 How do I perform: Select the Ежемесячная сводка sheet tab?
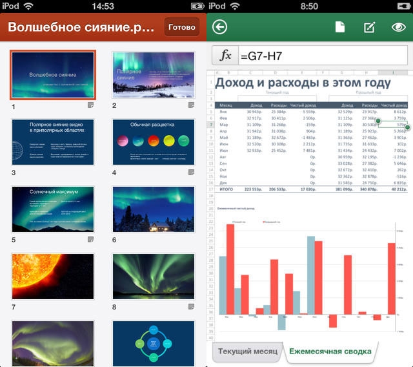click(x=330, y=352)
